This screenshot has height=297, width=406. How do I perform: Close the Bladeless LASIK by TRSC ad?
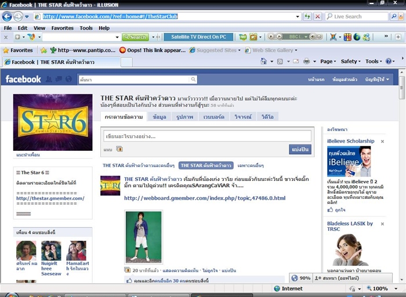[x=382, y=224]
